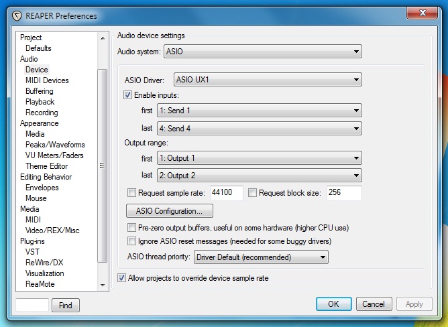448x327 pixels.
Task: Click the preferences tree scrollbar thumb
Action: (x=103, y=166)
